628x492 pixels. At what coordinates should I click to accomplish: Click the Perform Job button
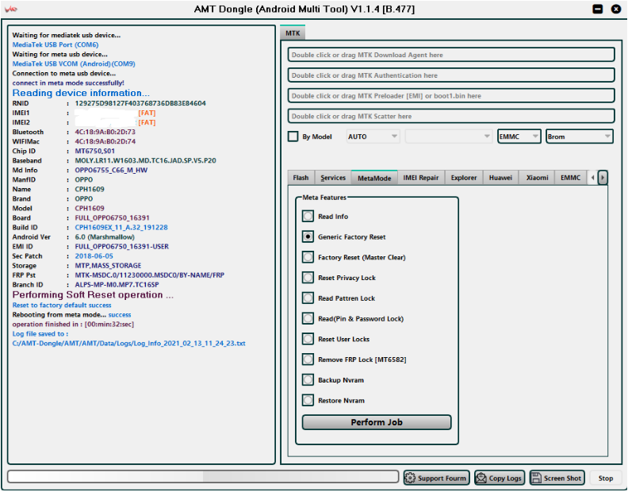click(377, 422)
